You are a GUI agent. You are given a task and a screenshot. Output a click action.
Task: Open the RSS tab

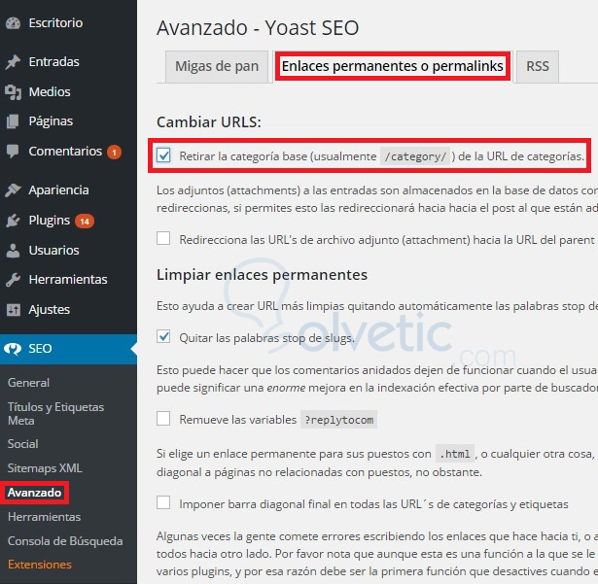coord(538,66)
